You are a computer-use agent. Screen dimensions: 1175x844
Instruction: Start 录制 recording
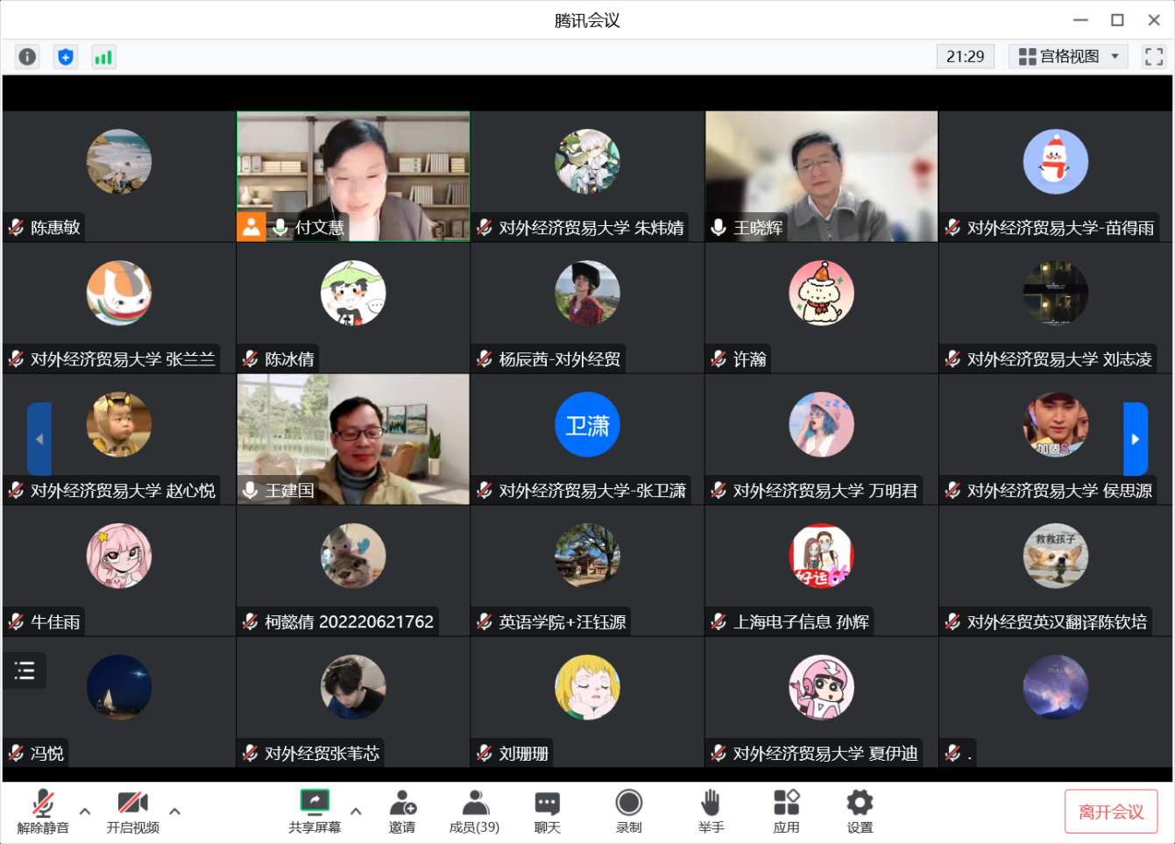click(x=628, y=811)
